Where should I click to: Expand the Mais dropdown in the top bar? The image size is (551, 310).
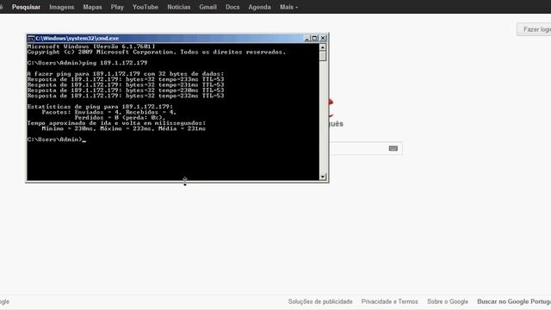(x=288, y=7)
